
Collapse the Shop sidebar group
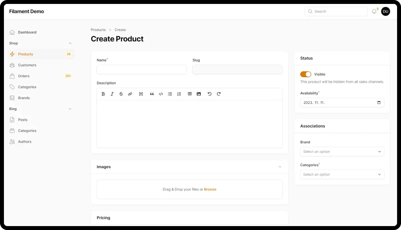[x=70, y=43]
